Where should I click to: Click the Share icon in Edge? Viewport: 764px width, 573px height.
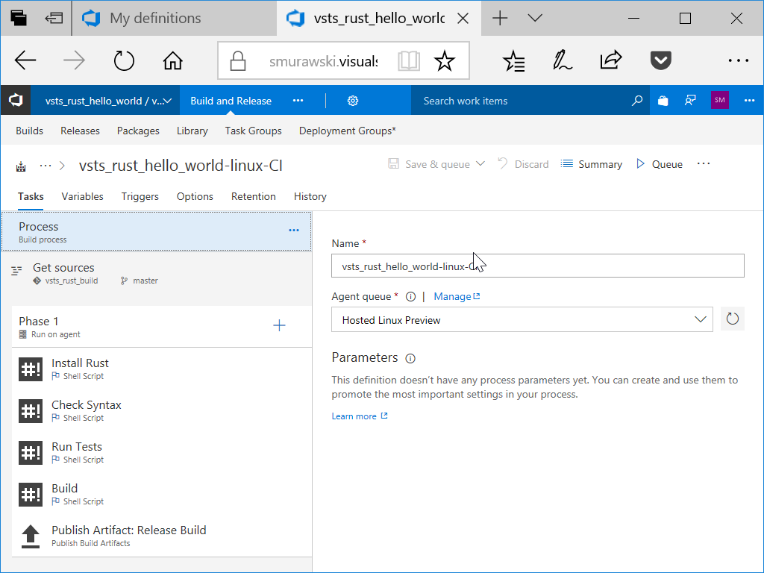[611, 60]
